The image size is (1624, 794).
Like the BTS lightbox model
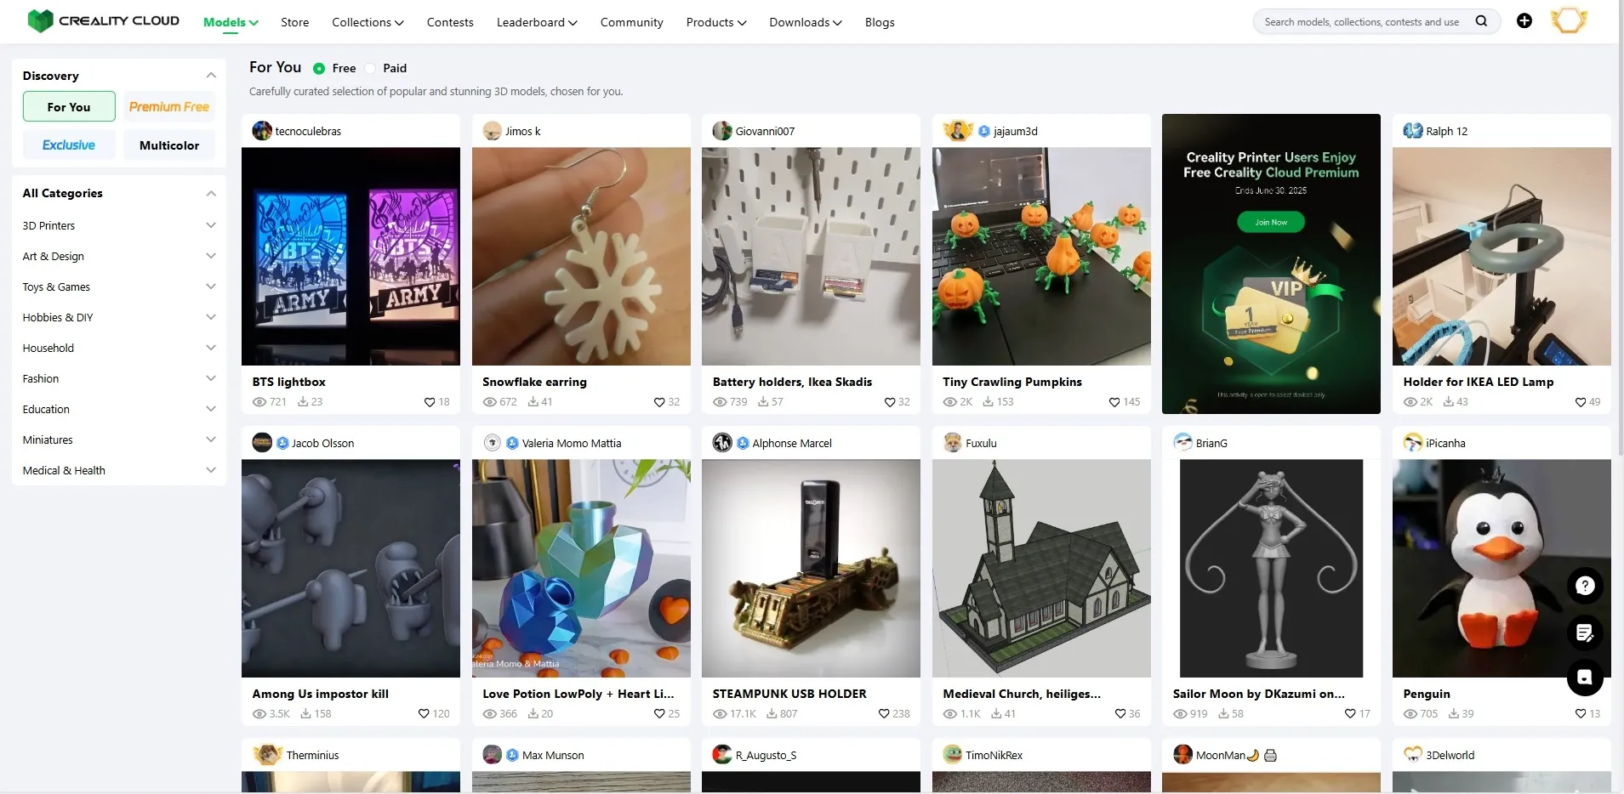pos(430,402)
